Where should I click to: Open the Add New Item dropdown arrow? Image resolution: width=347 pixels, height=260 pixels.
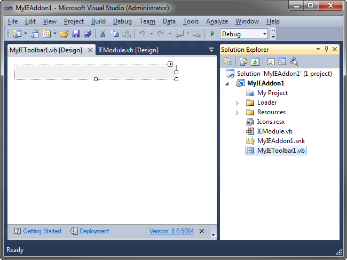[x=55, y=34]
